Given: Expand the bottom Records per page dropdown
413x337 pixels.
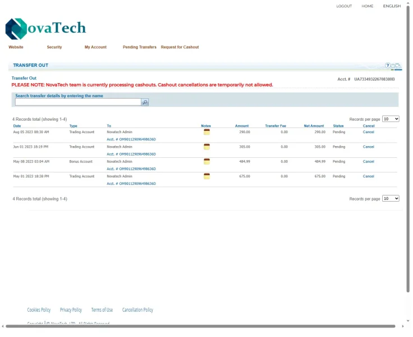Looking at the screenshot, I should tap(390, 199).
